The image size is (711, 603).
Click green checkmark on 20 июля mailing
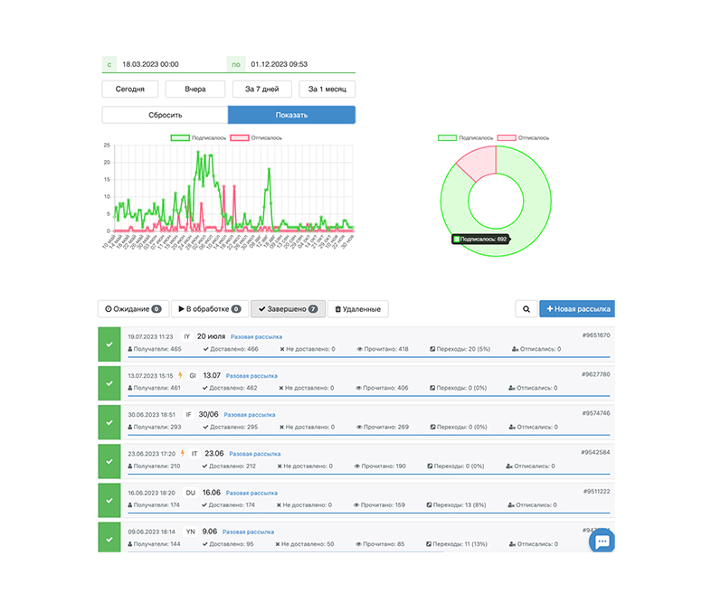click(109, 344)
